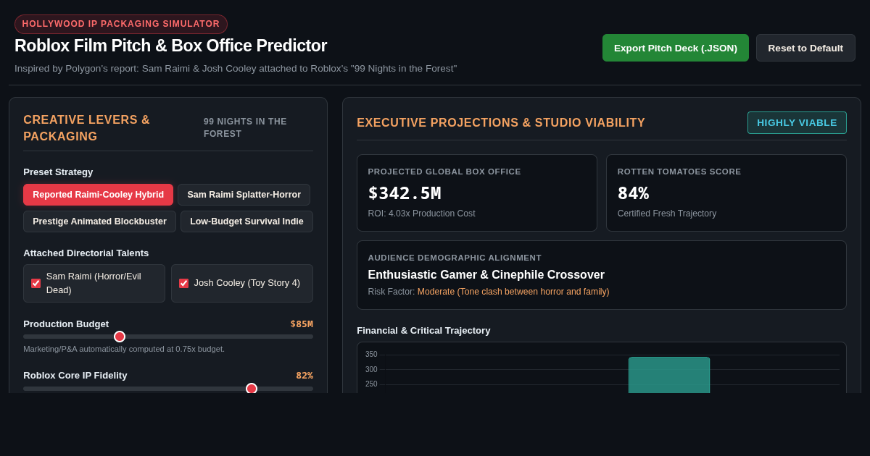
Task: Click the teal bar in trajectory chart
Action: tap(669, 375)
